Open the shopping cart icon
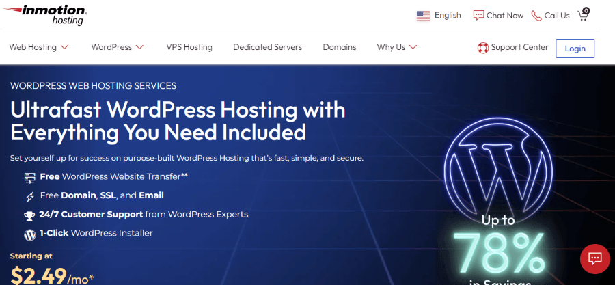The width and height of the screenshot is (615, 285). 584,14
